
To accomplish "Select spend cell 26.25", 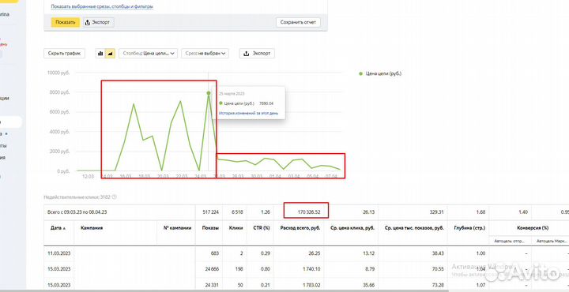I will click(315, 253).
